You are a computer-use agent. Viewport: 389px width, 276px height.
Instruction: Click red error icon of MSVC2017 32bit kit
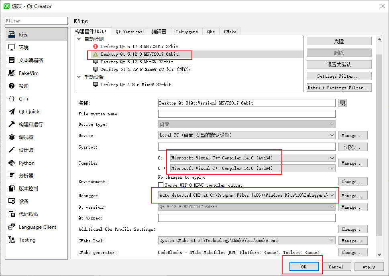coord(96,46)
